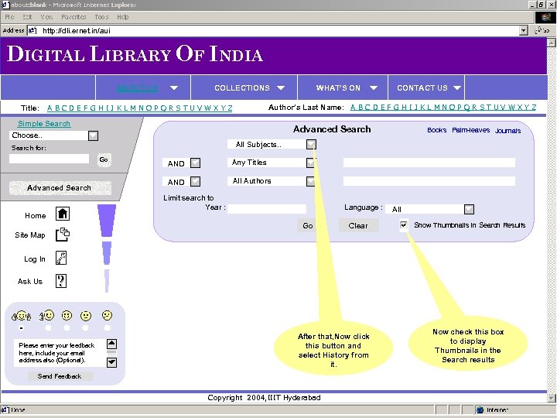The image size is (557, 418).
Task: Click the page icon in address bar
Action: pos(32,30)
